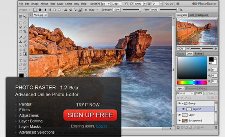Viewport: 225px width, 137px height.
Task: Hide the Background layer eye
Action: pyautogui.click(x=179, y=121)
